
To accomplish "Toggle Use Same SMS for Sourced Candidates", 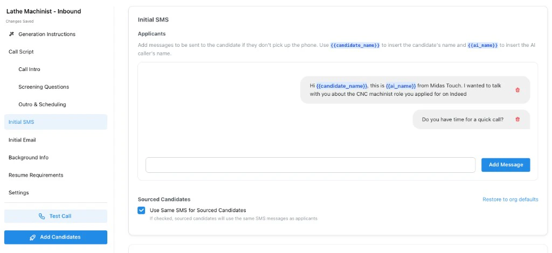I will coord(141,210).
